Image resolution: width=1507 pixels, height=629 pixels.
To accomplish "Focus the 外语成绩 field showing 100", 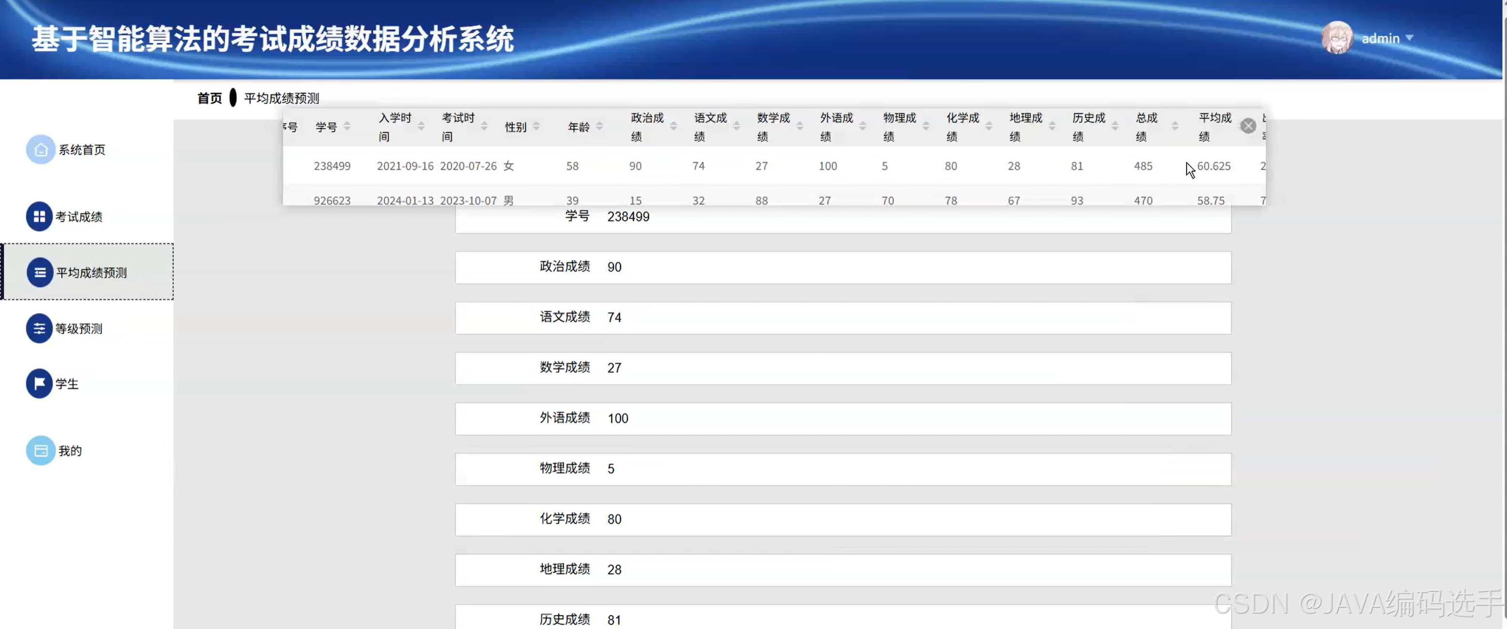I will click(843, 418).
